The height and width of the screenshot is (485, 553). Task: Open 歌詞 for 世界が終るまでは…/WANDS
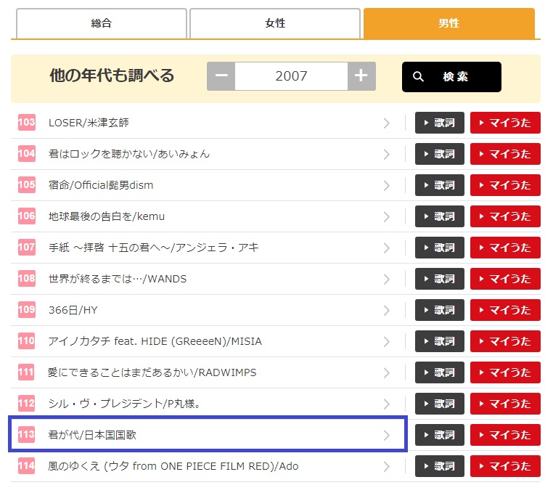pos(439,279)
